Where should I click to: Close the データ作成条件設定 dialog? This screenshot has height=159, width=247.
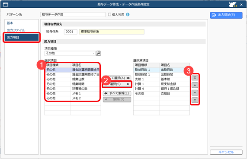pyautogui.click(x=241, y=5)
